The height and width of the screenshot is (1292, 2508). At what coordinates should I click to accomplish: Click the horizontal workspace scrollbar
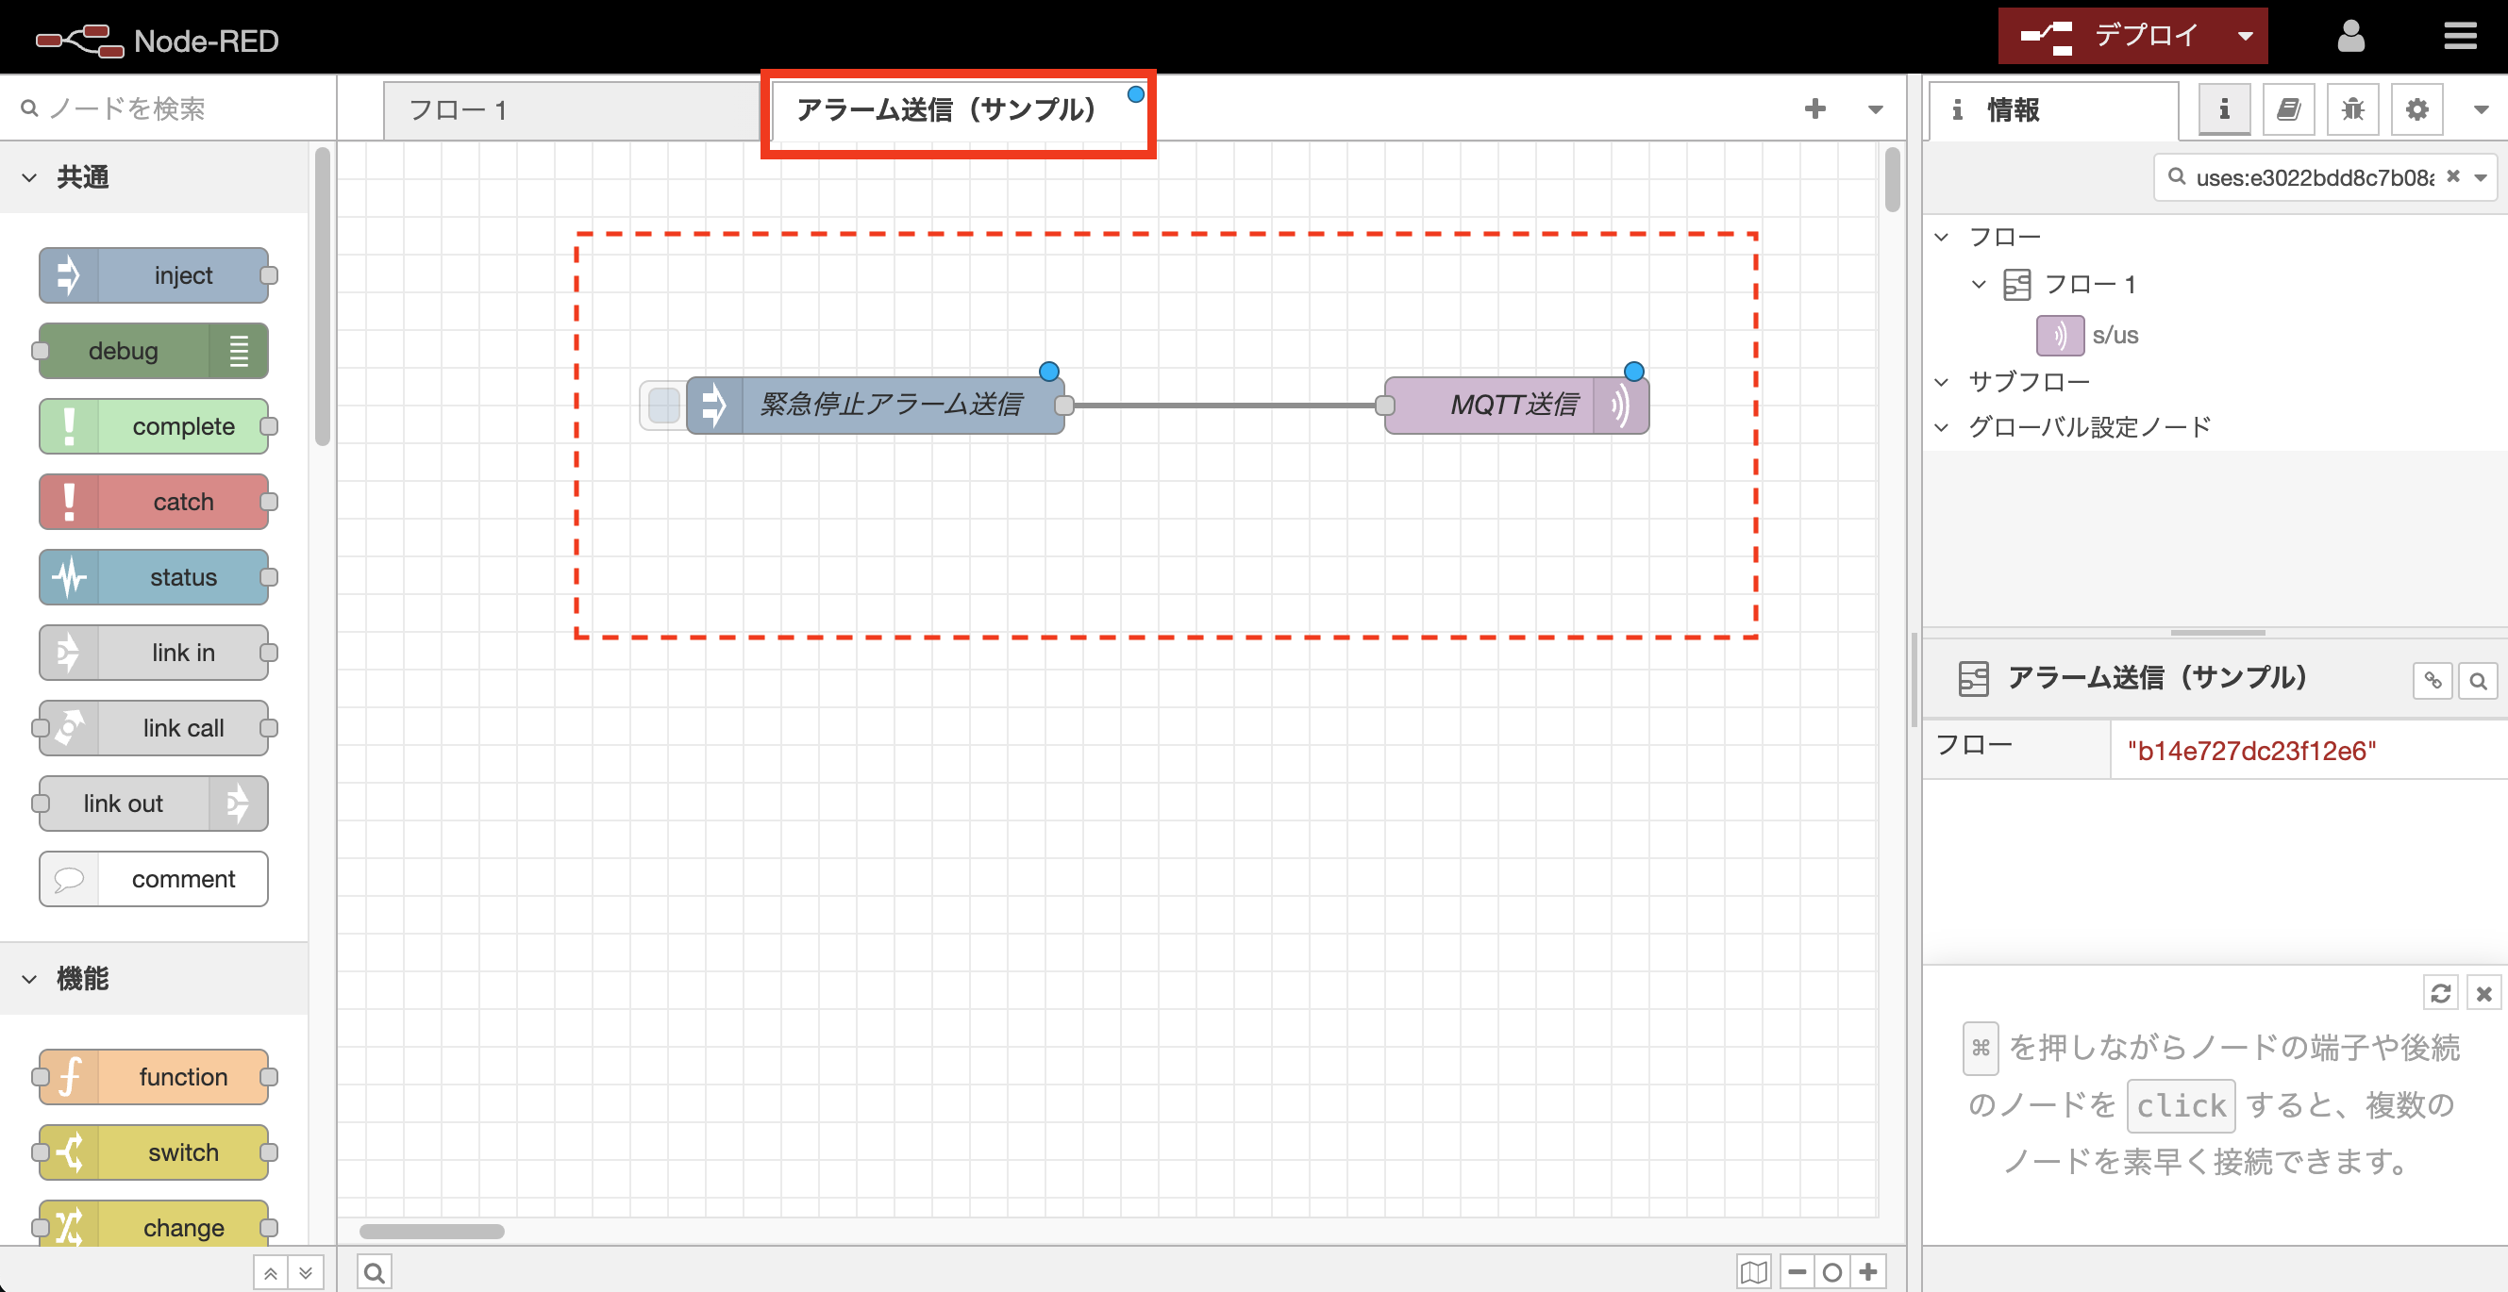(431, 1231)
